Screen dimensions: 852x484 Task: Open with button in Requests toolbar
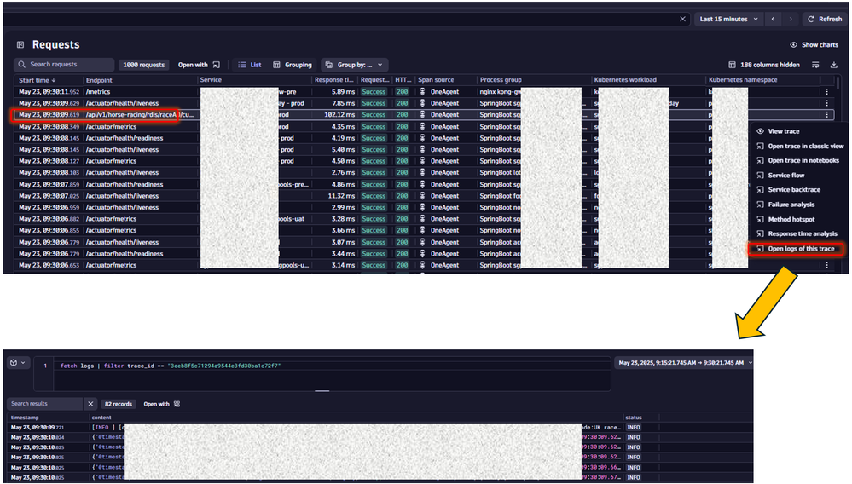coord(199,65)
